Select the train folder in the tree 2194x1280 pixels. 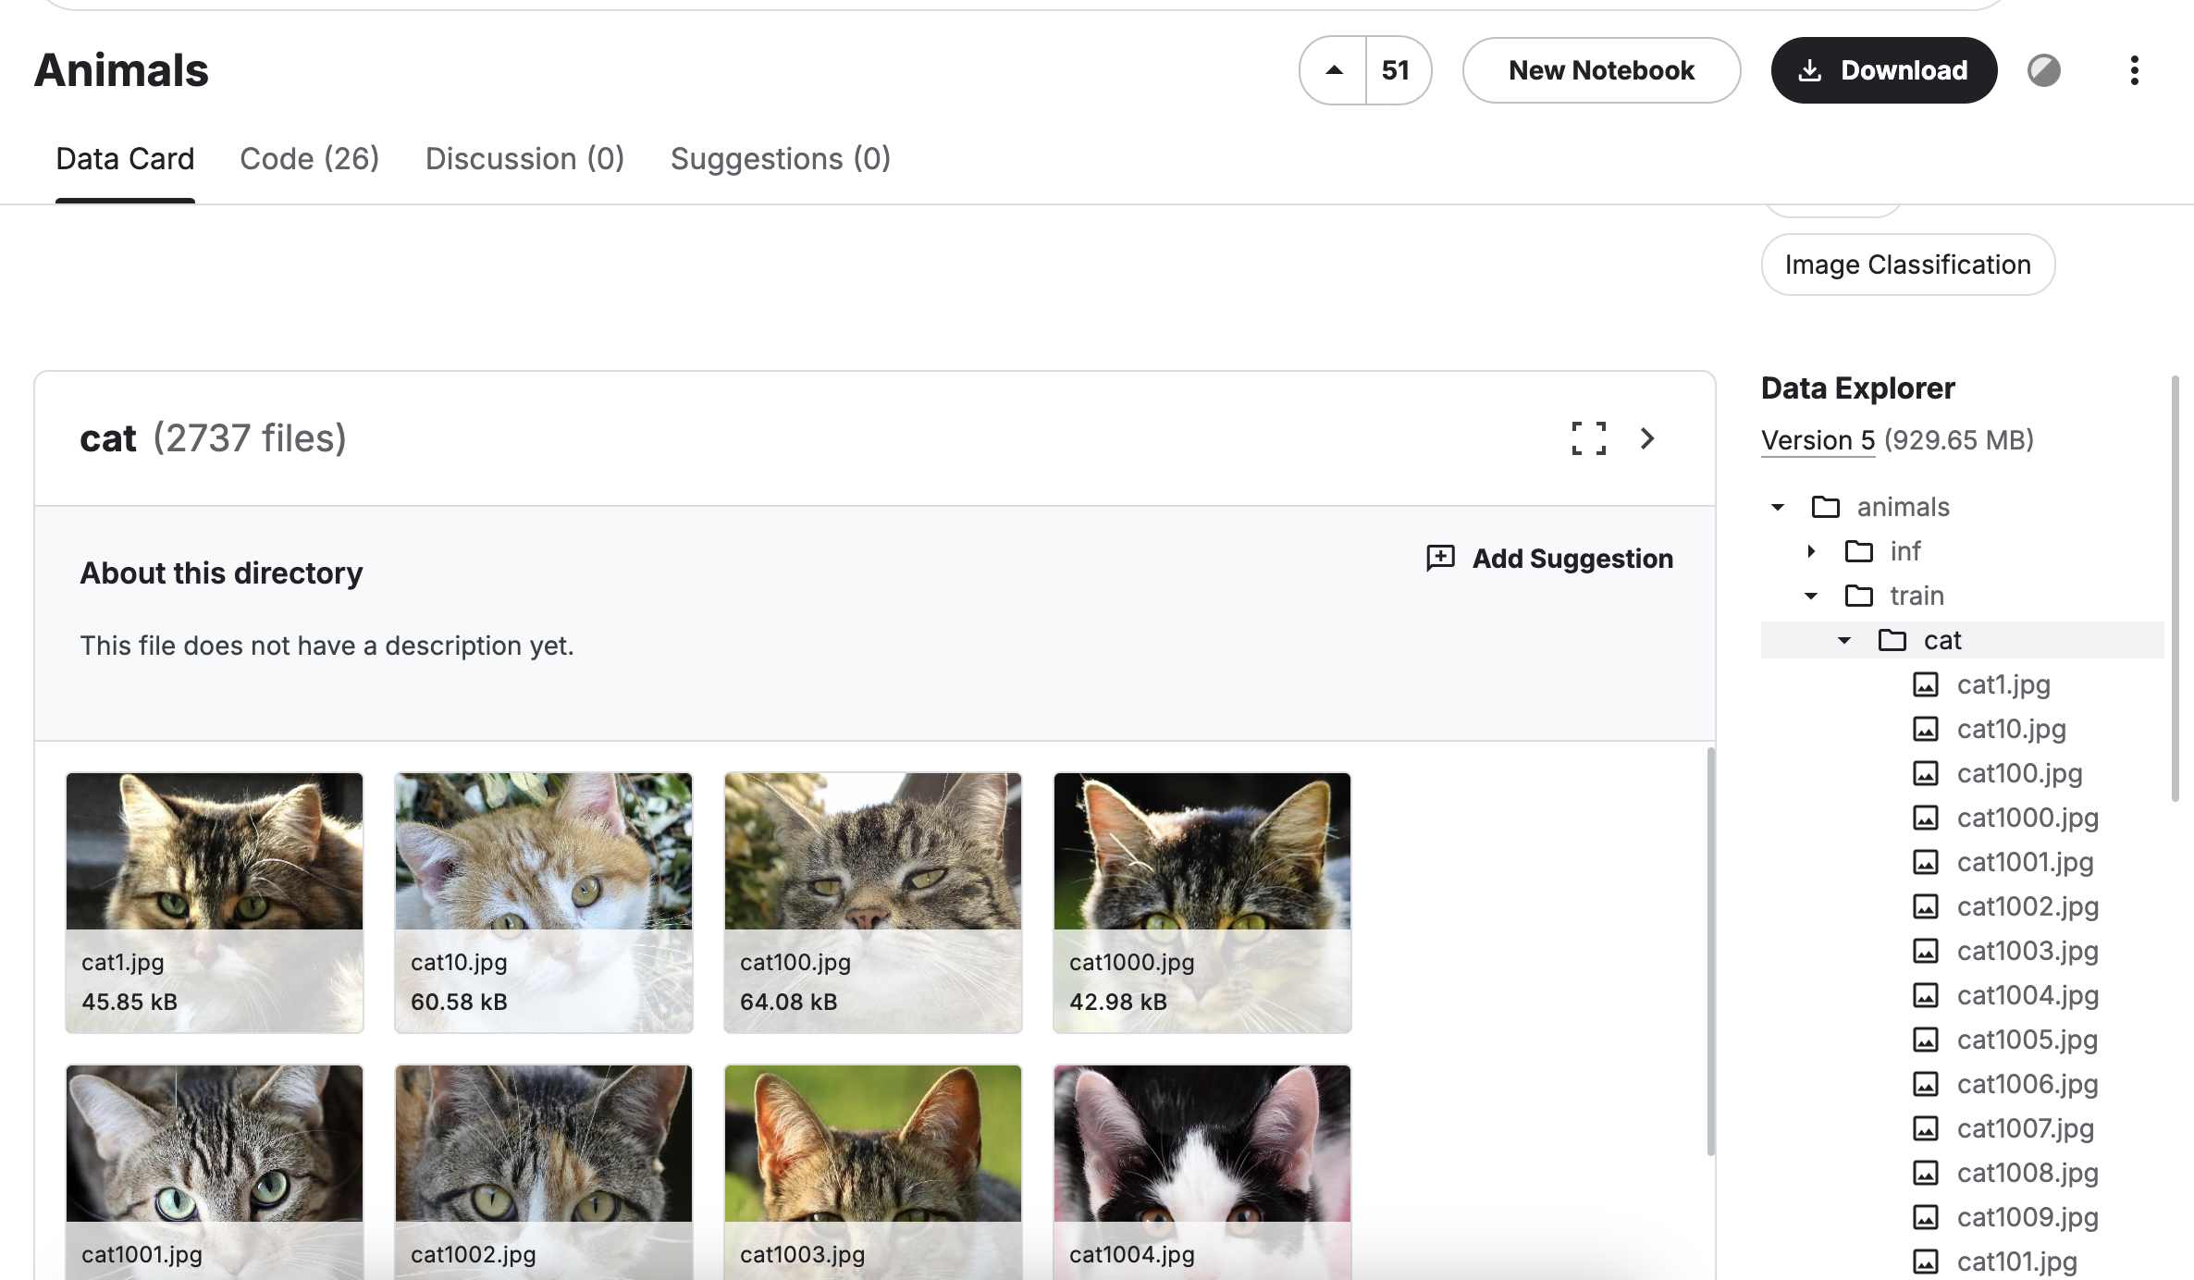pyautogui.click(x=1917, y=596)
